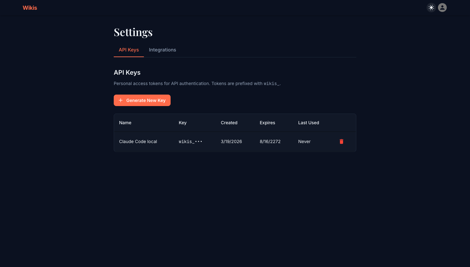
Task: Click the Created column header
Action: coord(229,123)
